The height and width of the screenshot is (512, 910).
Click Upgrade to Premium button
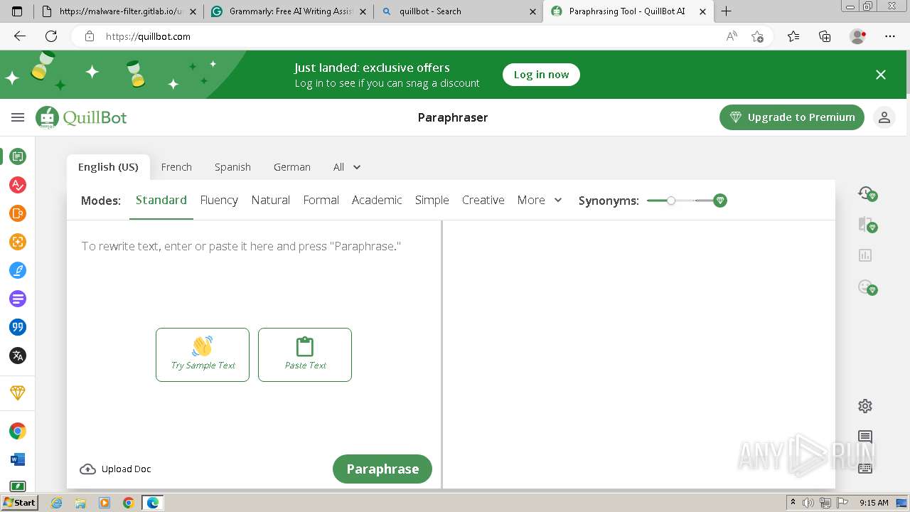point(792,117)
